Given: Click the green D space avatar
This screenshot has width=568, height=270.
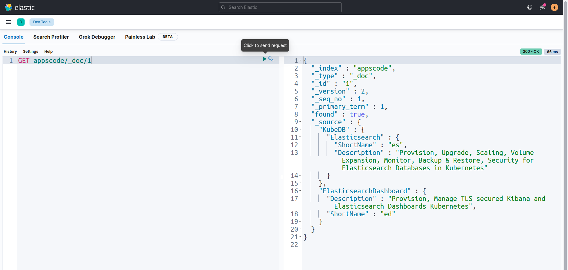Looking at the screenshot, I should pos(21,22).
